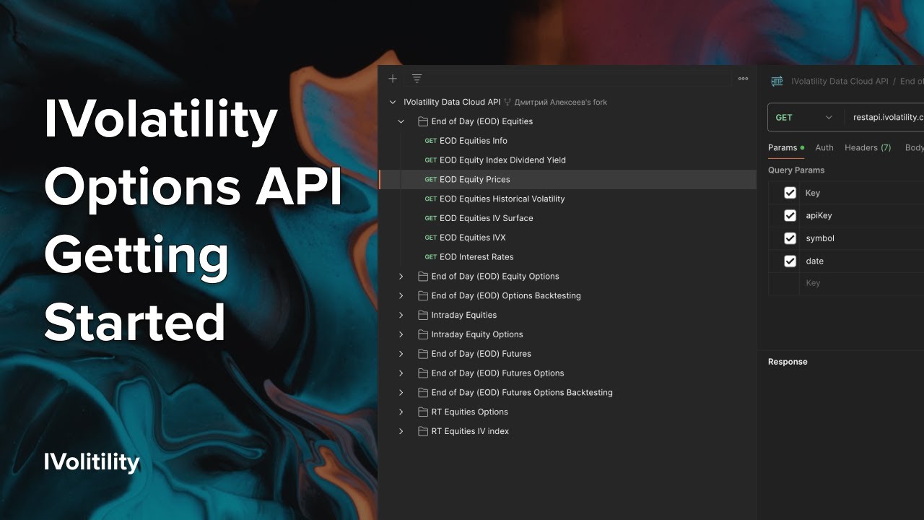This screenshot has height=520, width=924.
Task: Expand the End of Day (EOD) Futures chevron
Action: (401, 354)
